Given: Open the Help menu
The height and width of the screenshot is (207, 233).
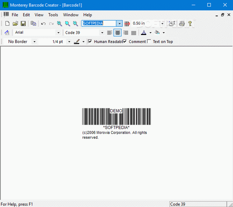Looking at the screenshot, I should click(87, 15).
